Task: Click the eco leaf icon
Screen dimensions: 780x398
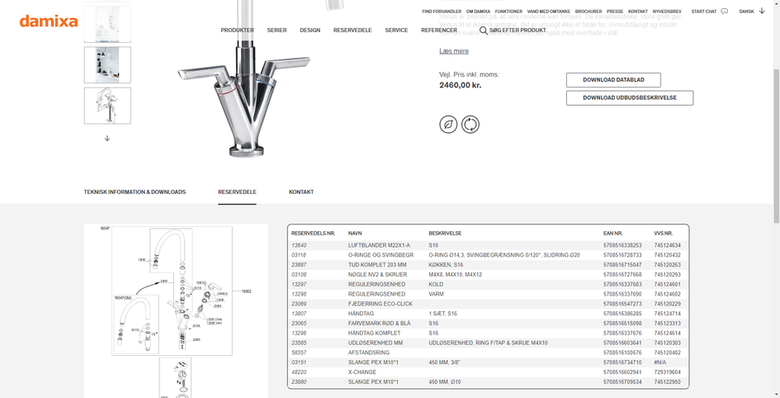Action: click(448, 125)
